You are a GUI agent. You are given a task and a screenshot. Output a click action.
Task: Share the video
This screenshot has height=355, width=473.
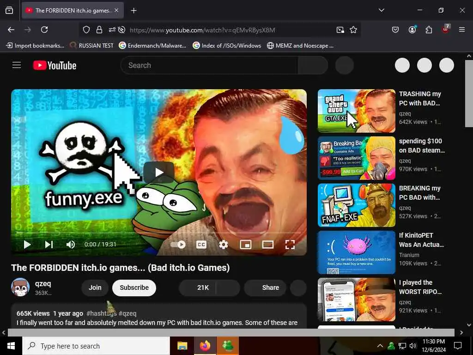click(266, 288)
